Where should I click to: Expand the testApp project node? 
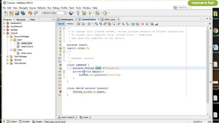pyautogui.click(x=4, y=30)
